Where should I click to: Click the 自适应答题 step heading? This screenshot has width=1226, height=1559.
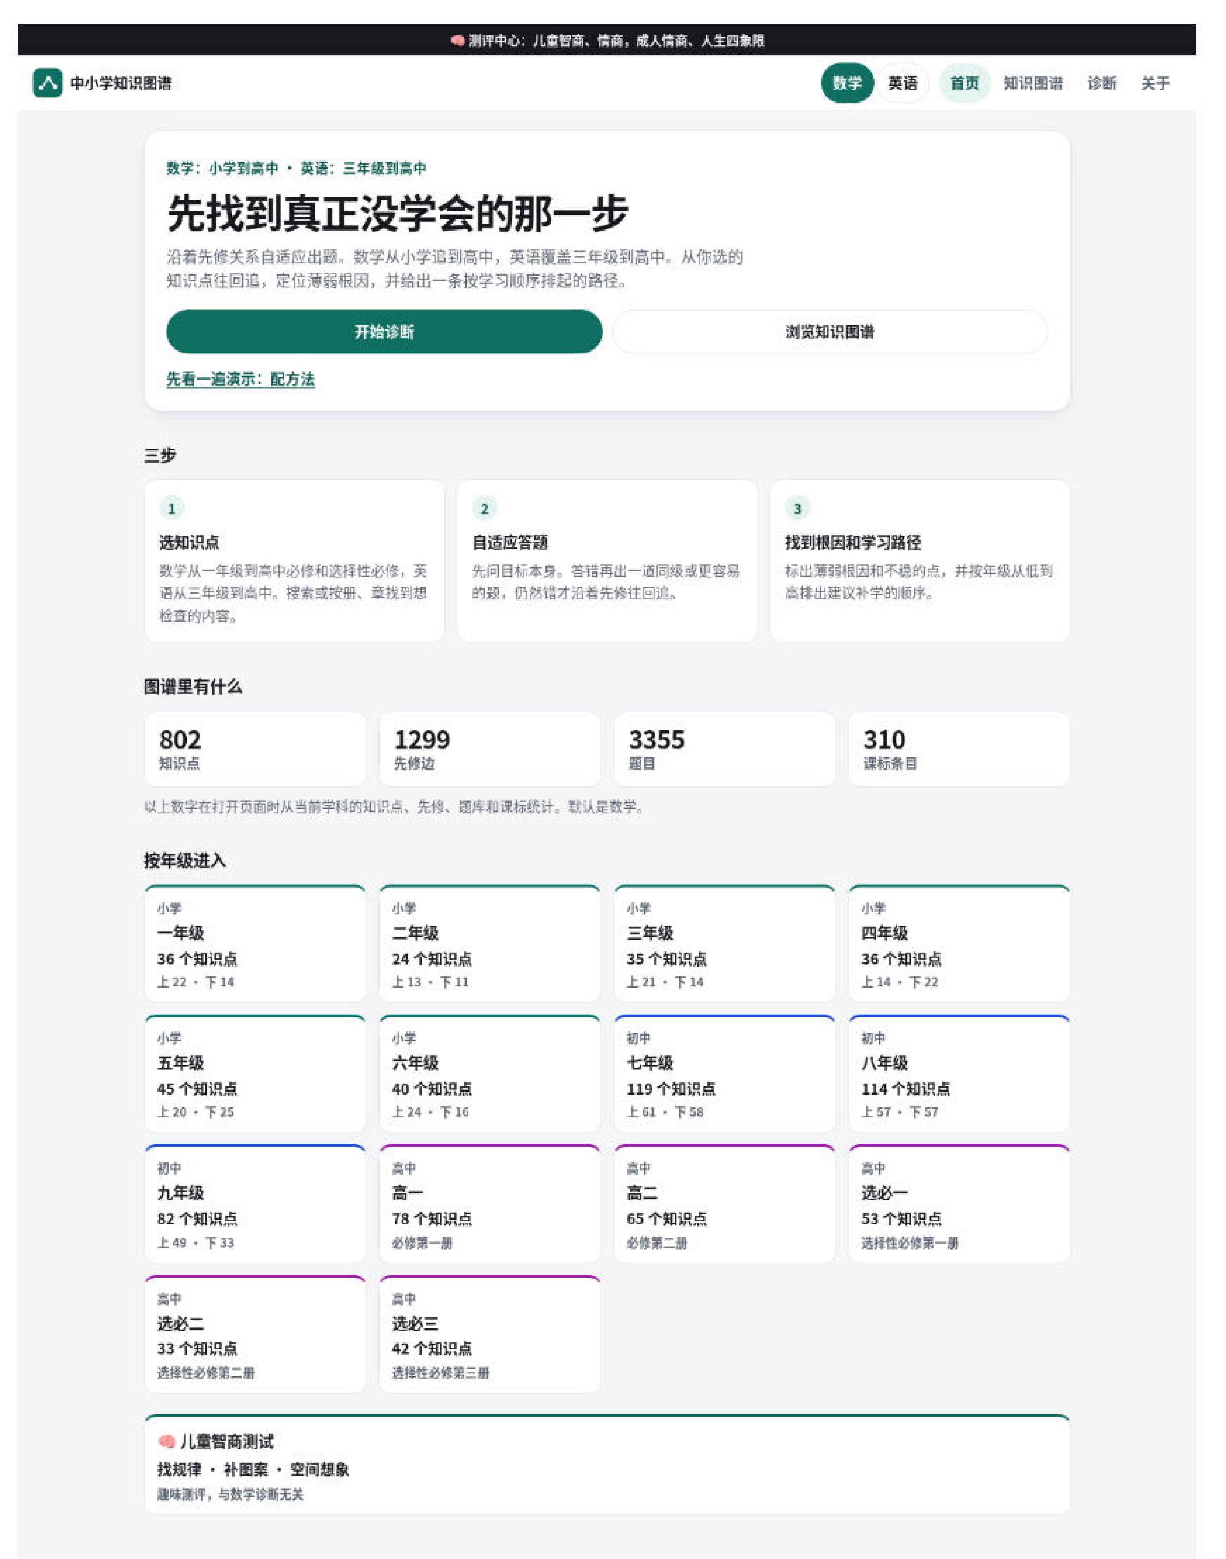point(510,542)
